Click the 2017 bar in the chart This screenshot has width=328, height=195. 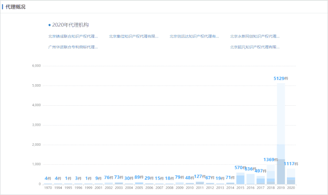coord(261,180)
